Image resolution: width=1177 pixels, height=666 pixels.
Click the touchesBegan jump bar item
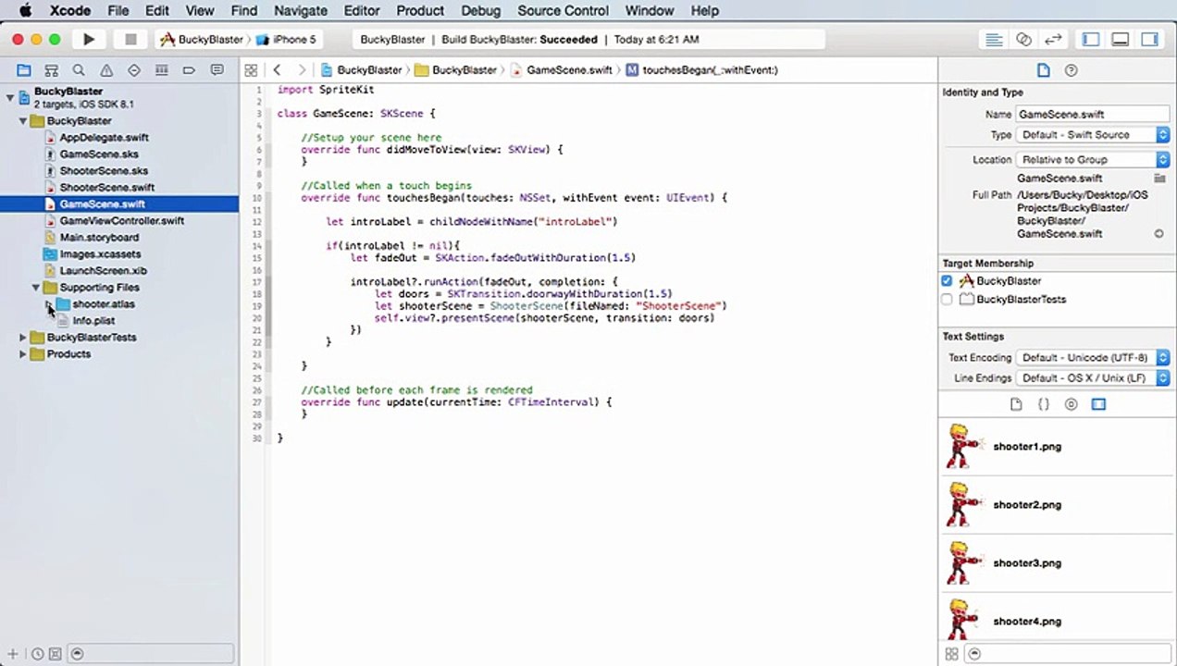click(x=702, y=70)
